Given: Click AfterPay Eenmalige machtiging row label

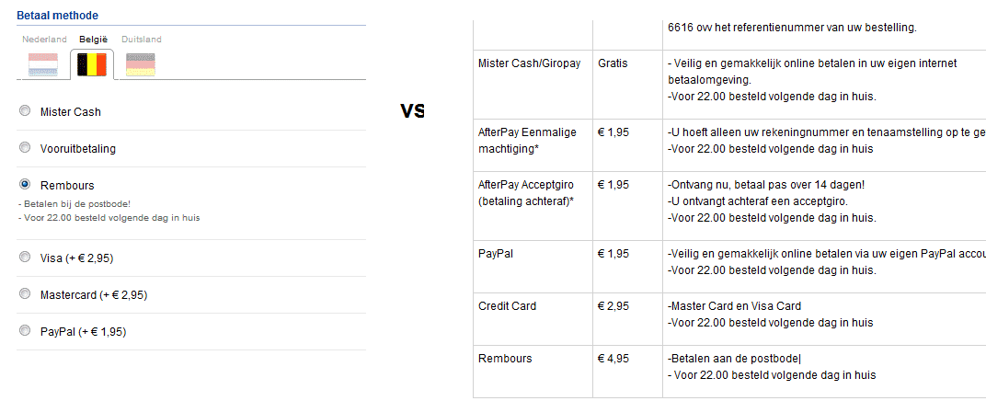Looking at the screenshot, I should [527, 140].
